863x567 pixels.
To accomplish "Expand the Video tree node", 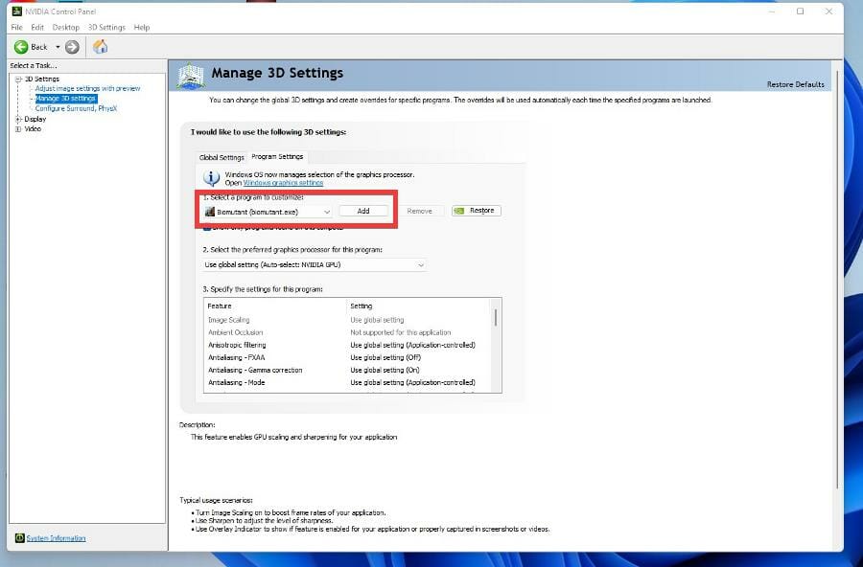I will tap(18, 128).
